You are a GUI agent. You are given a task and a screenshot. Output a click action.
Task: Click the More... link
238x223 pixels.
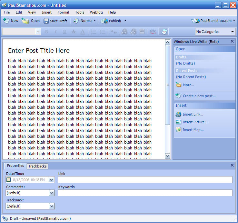coord(188,85)
